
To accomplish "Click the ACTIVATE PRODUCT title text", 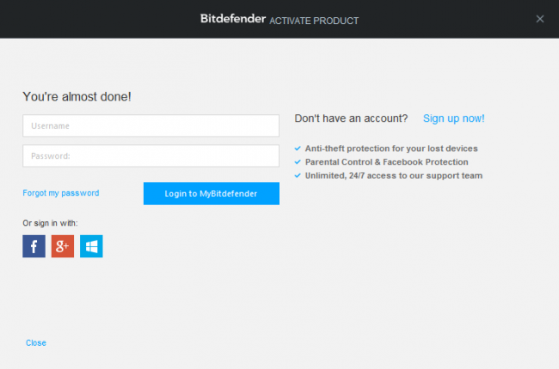I will click(316, 21).
